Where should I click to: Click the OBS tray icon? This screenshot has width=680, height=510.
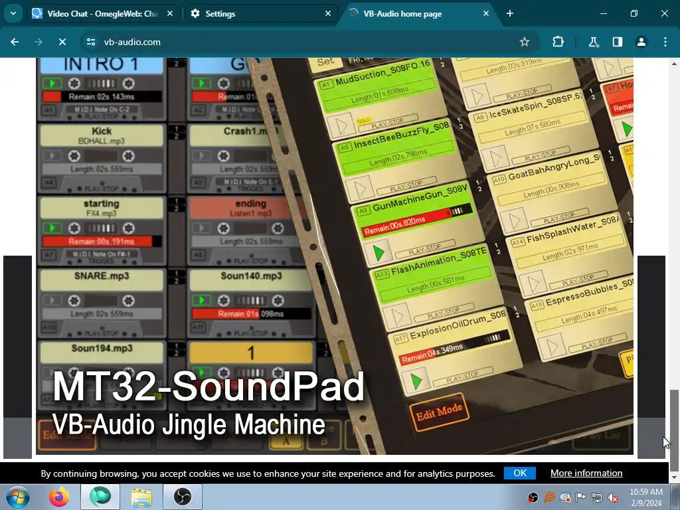(x=533, y=497)
